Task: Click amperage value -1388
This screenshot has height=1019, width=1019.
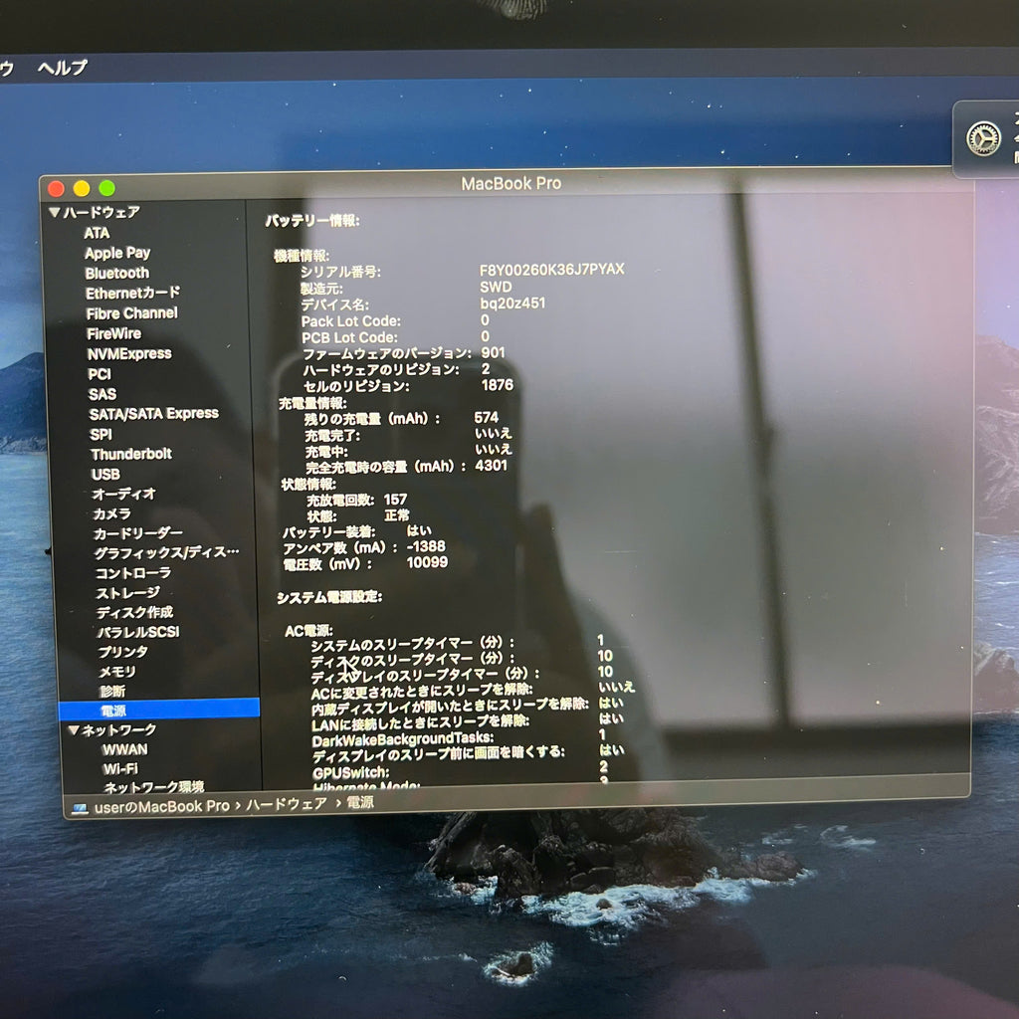Action: [x=426, y=546]
